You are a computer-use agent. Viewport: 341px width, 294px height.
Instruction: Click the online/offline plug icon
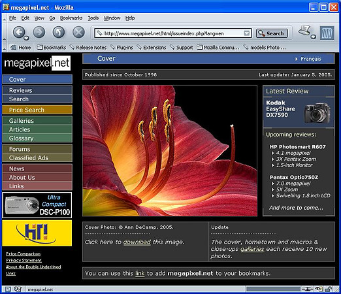307,289
